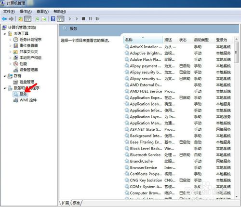This screenshot has height=207, width=241.
Task: Select the 任务计划程序 tree node
Action: tap(30, 40)
